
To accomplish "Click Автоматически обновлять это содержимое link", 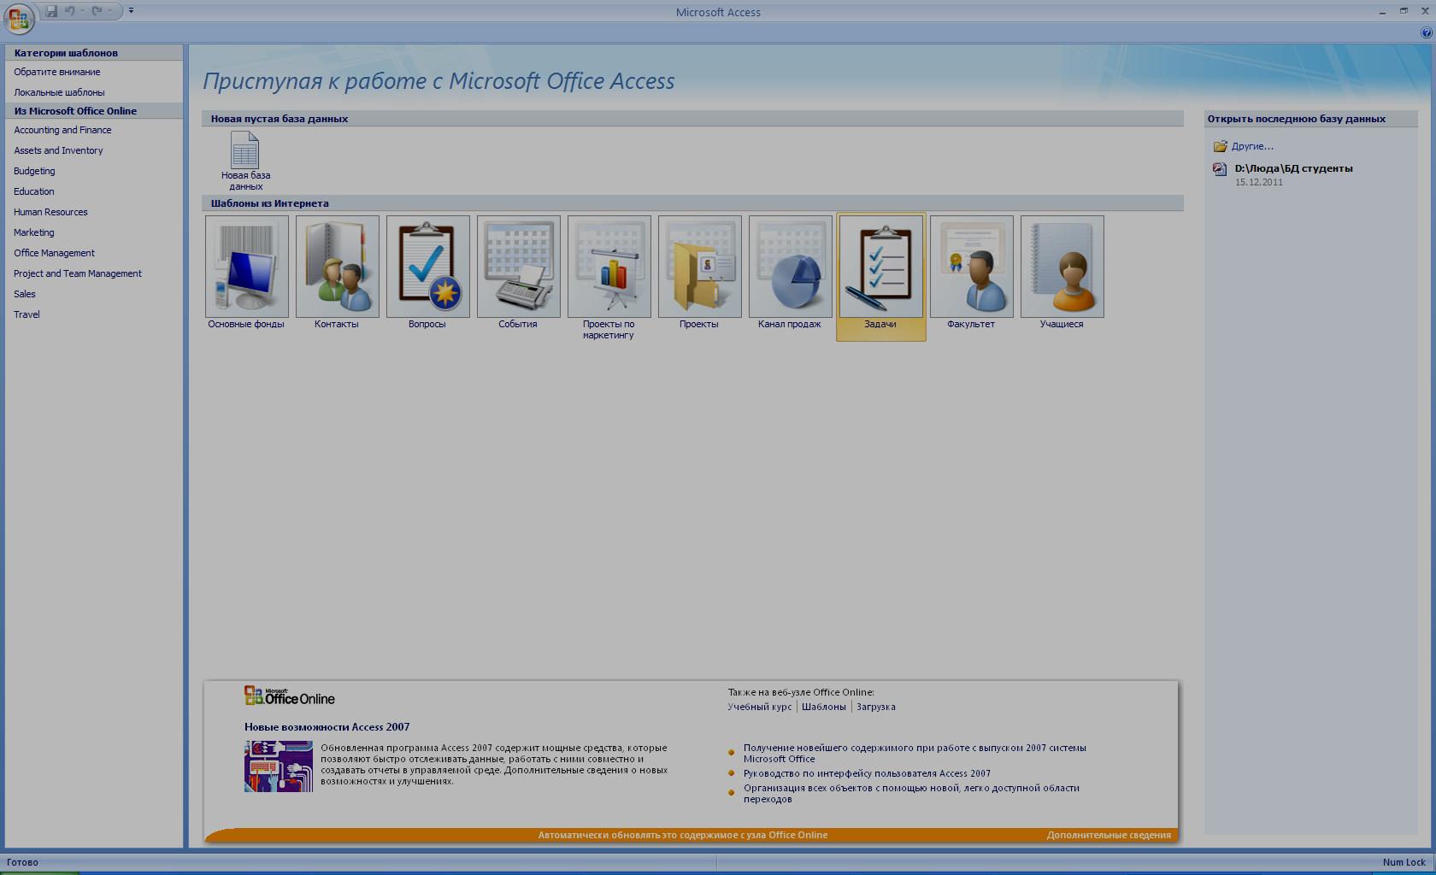I will (683, 835).
